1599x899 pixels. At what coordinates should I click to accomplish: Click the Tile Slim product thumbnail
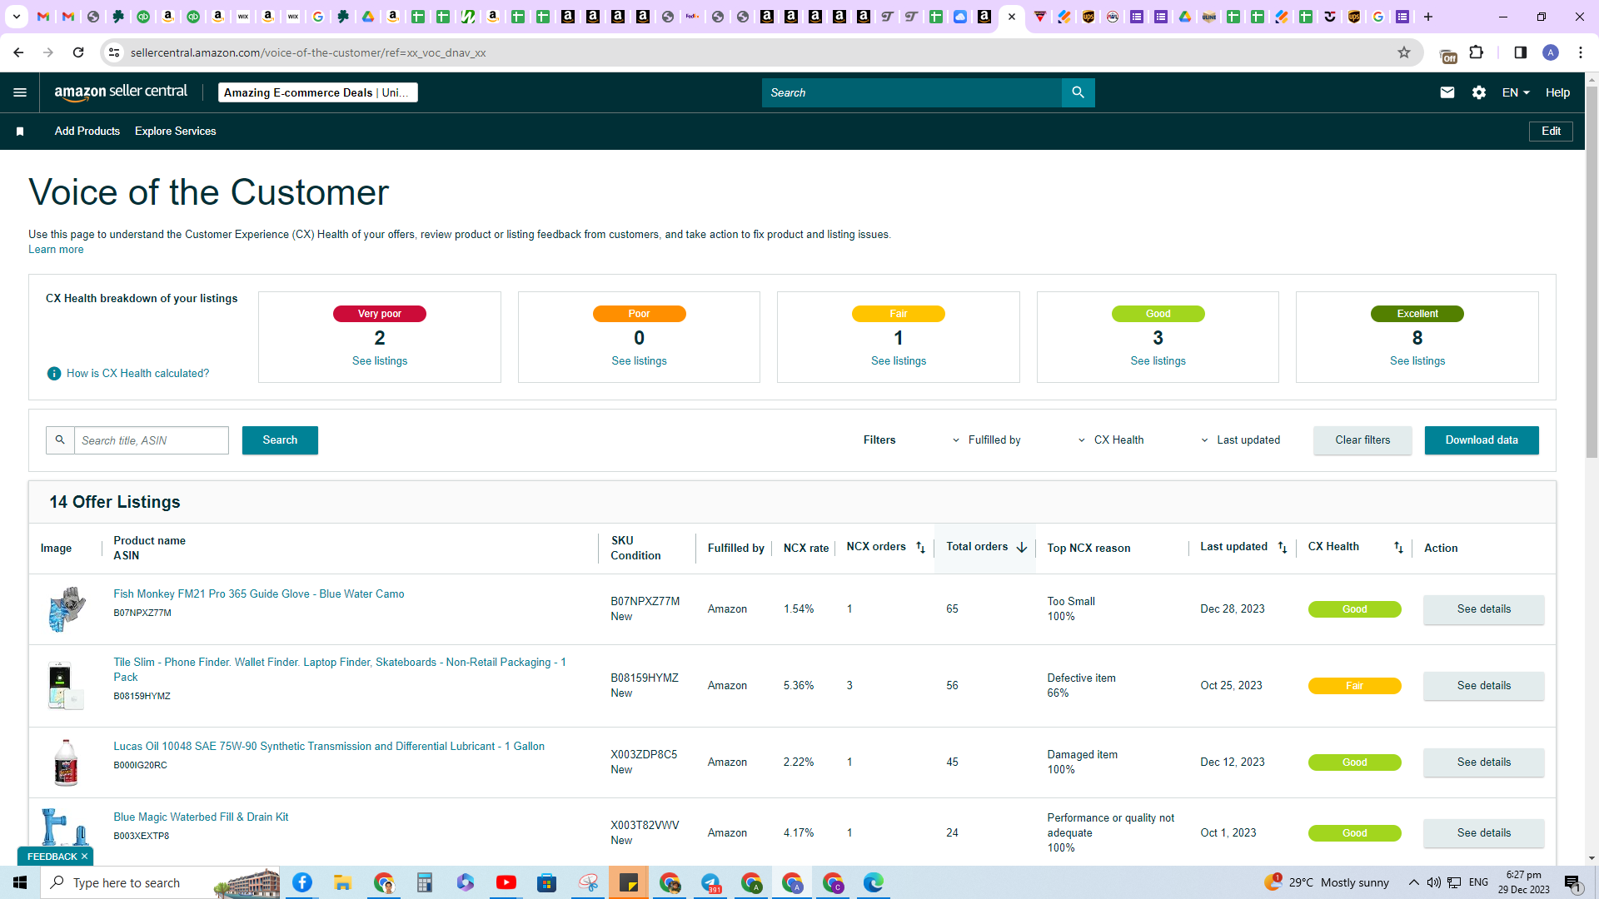[65, 685]
